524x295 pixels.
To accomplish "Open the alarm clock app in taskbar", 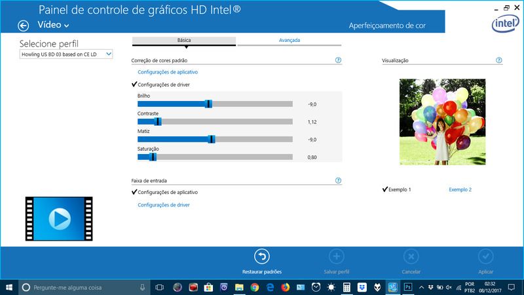I will click(316, 287).
